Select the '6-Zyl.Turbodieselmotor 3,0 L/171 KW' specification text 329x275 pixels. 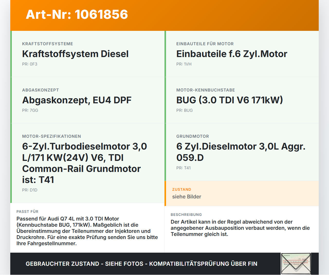[85, 163]
